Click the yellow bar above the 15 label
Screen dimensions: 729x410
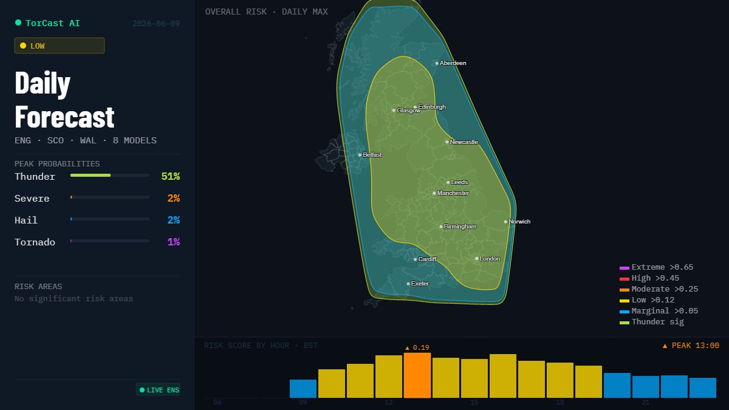click(474, 378)
